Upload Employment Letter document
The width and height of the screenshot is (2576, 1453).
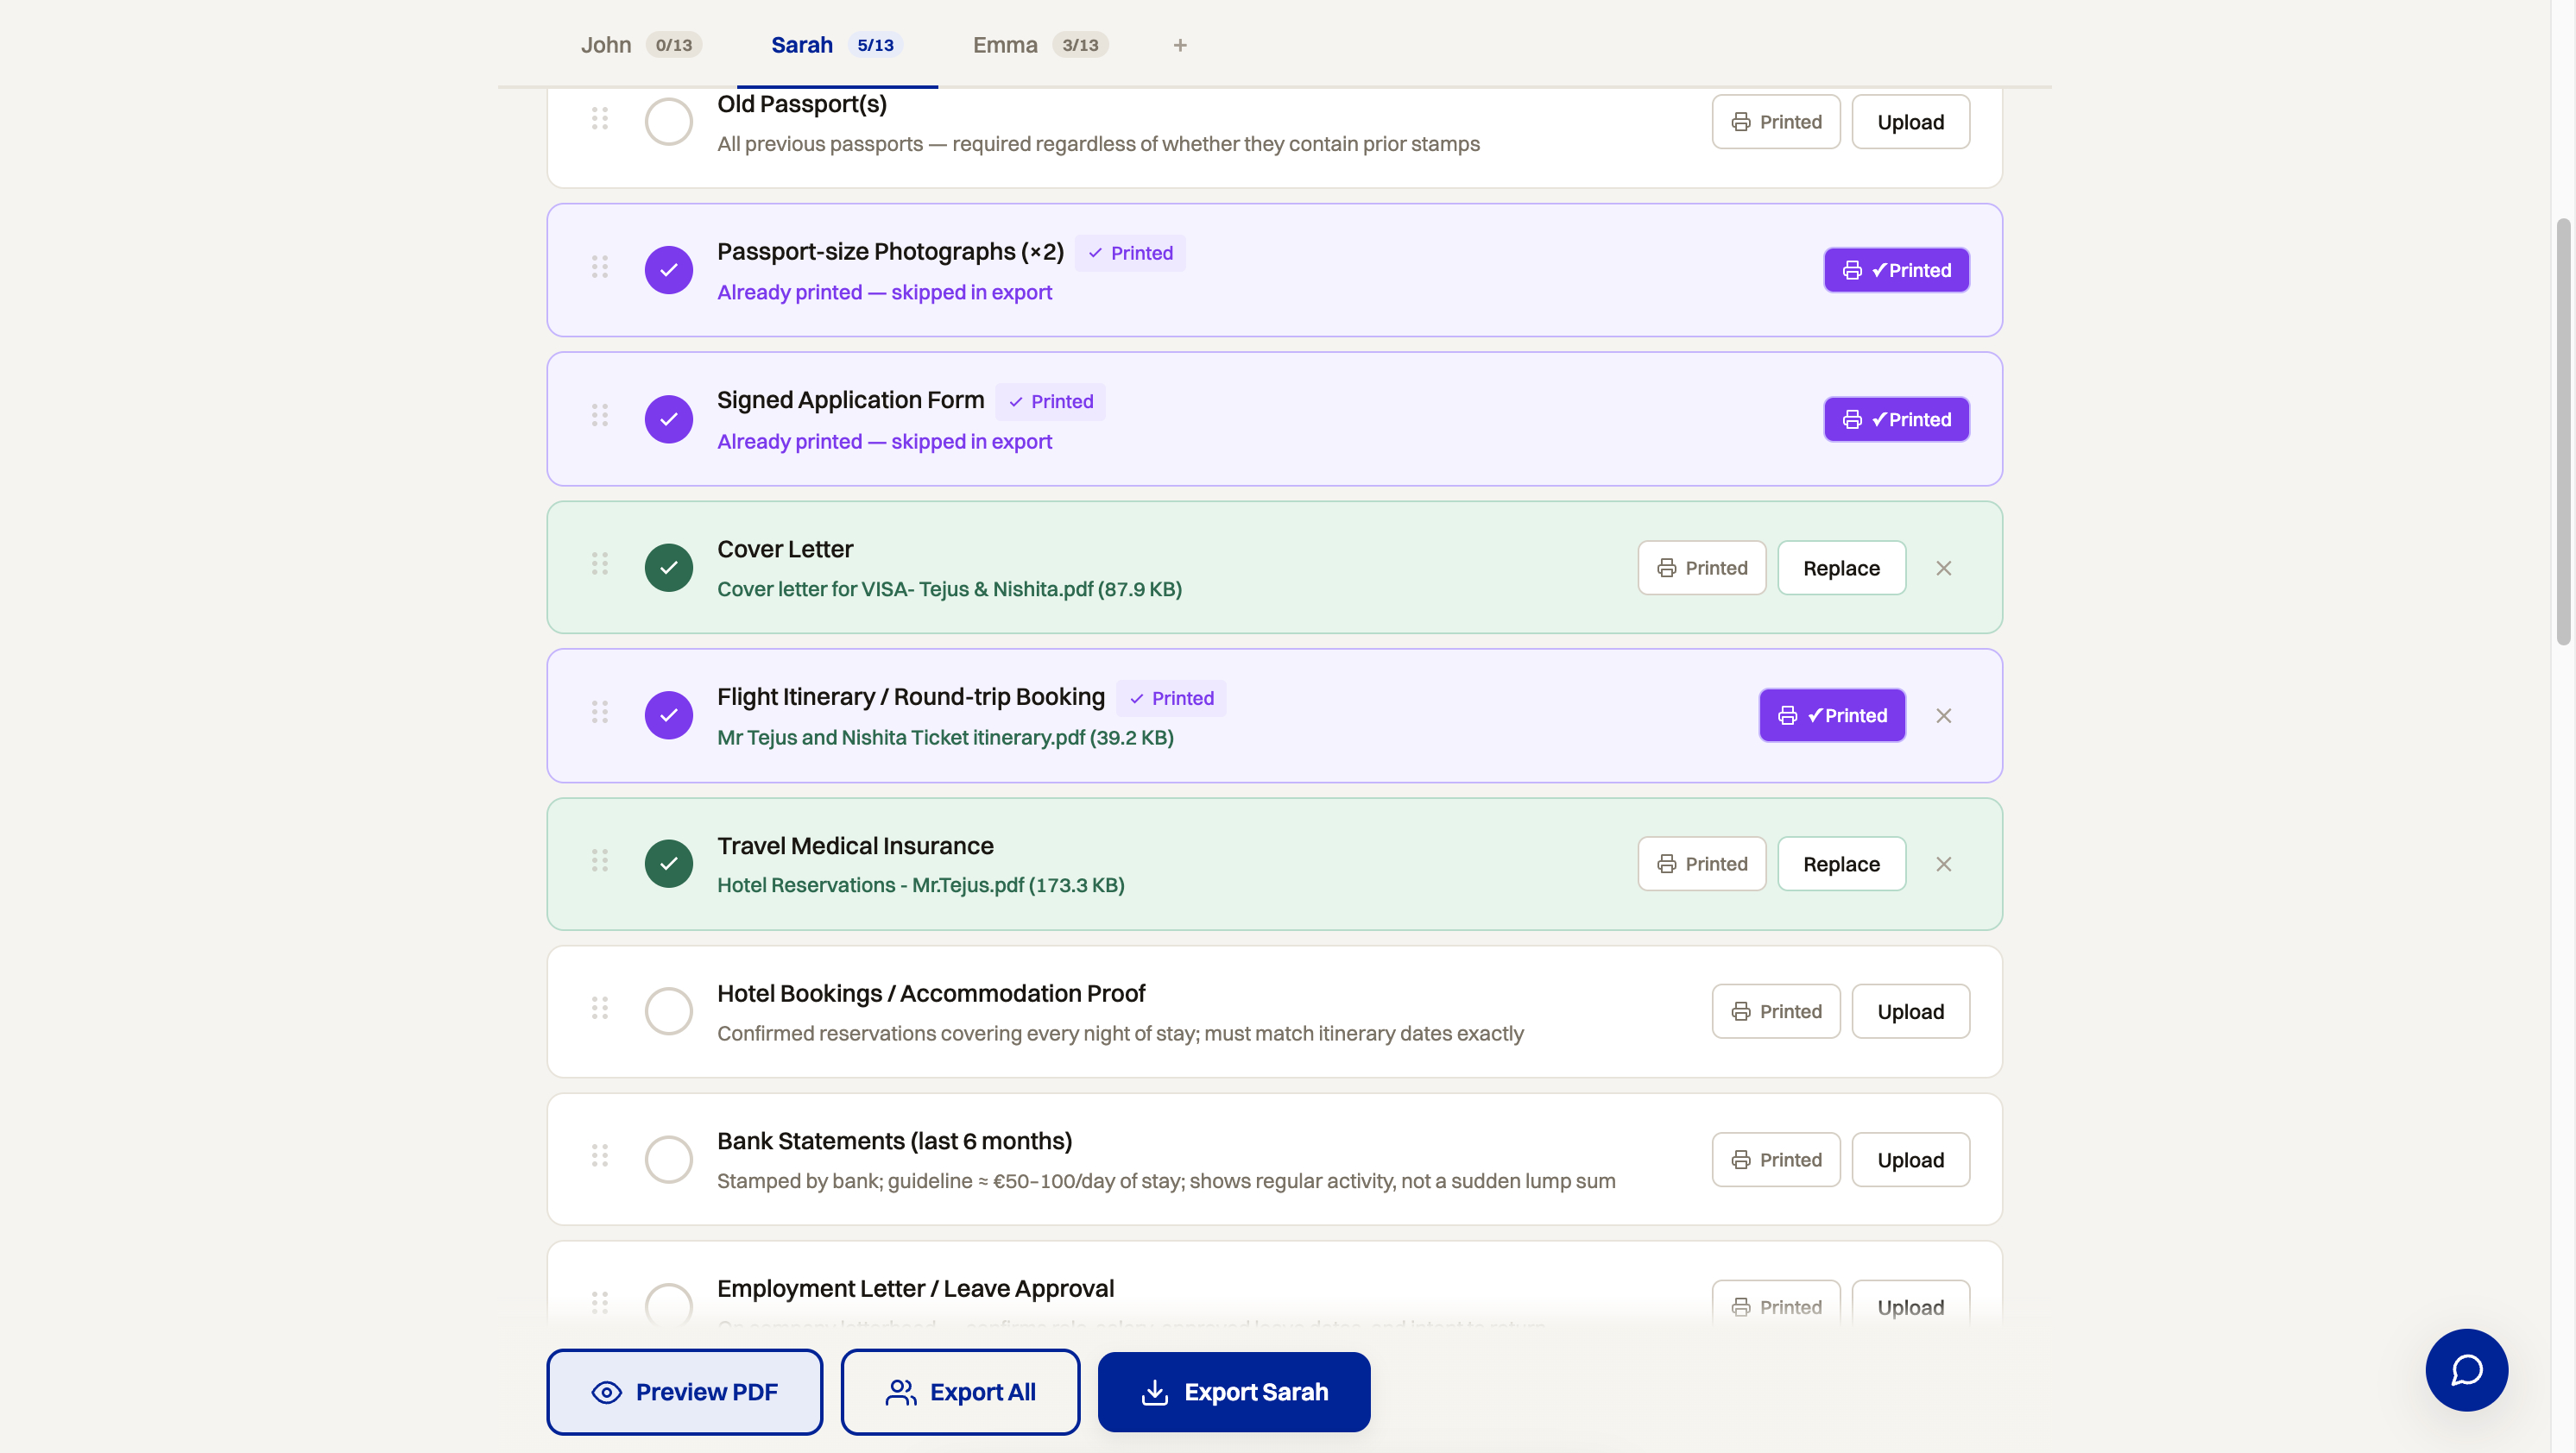pyautogui.click(x=1910, y=1306)
